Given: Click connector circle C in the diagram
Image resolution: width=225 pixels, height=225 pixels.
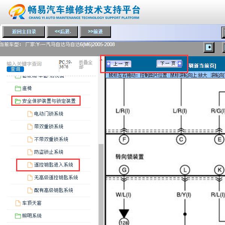Looking at the screenshot, I should pos(181,139).
